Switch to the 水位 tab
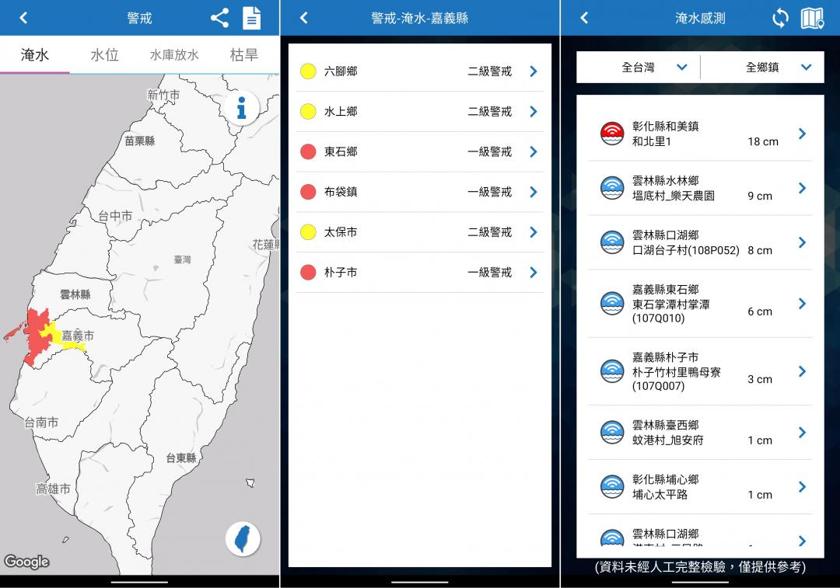Image resolution: width=840 pixels, height=588 pixels. click(105, 54)
